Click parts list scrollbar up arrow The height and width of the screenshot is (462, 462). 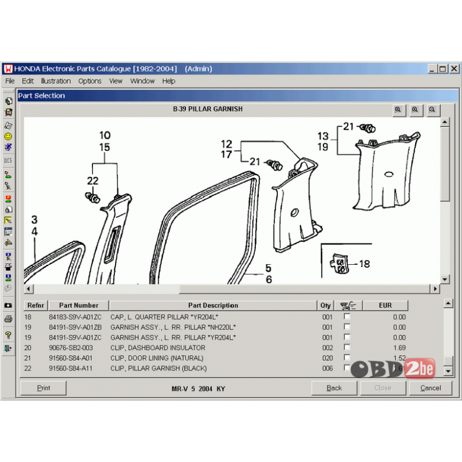click(x=448, y=303)
